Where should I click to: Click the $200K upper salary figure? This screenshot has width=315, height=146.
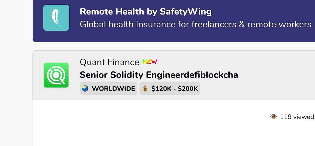pyautogui.click(x=188, y=89)
